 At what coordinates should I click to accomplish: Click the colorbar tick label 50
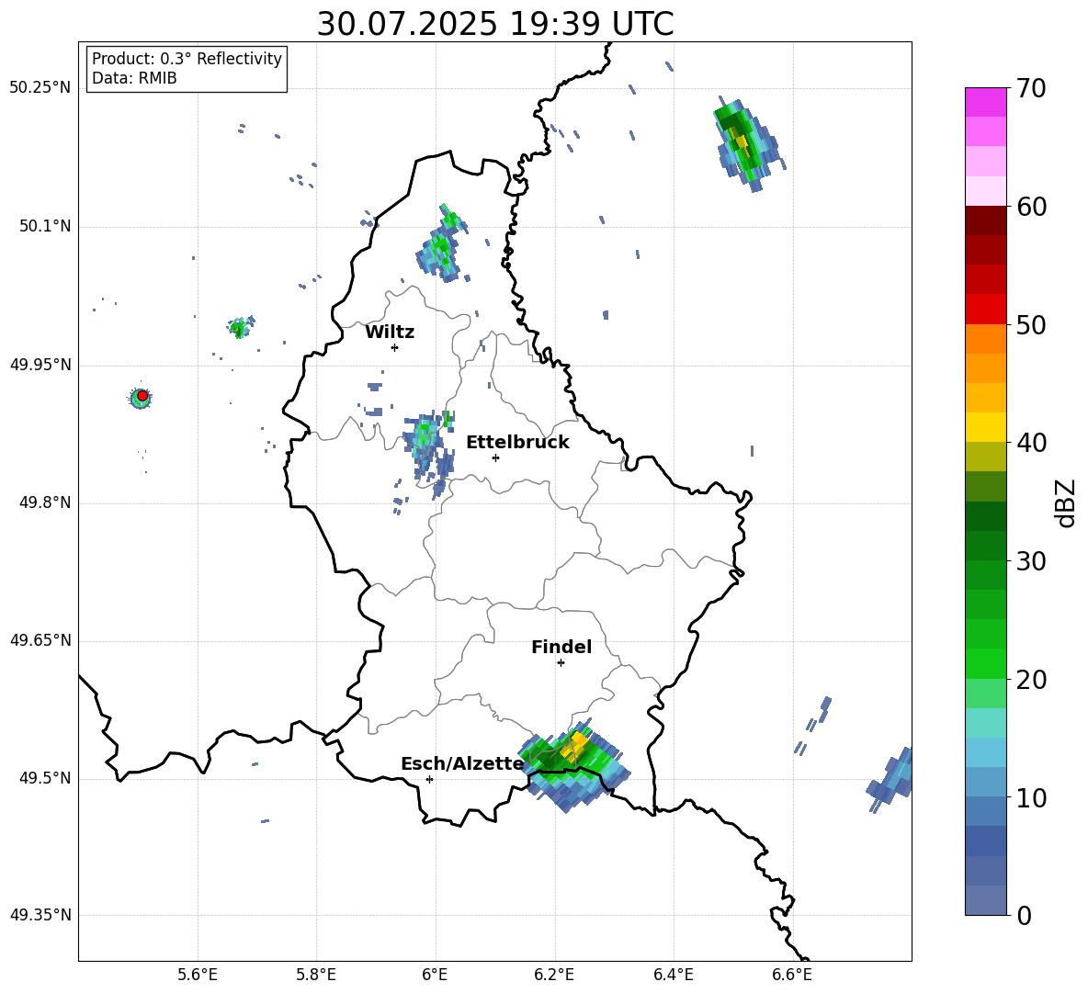point(1031,324)
